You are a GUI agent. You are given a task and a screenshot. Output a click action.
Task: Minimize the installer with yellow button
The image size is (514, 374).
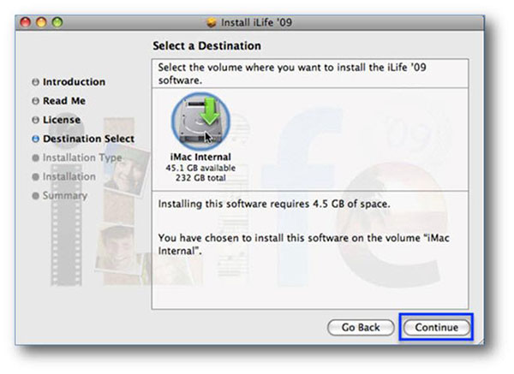[x=41, y=22]
